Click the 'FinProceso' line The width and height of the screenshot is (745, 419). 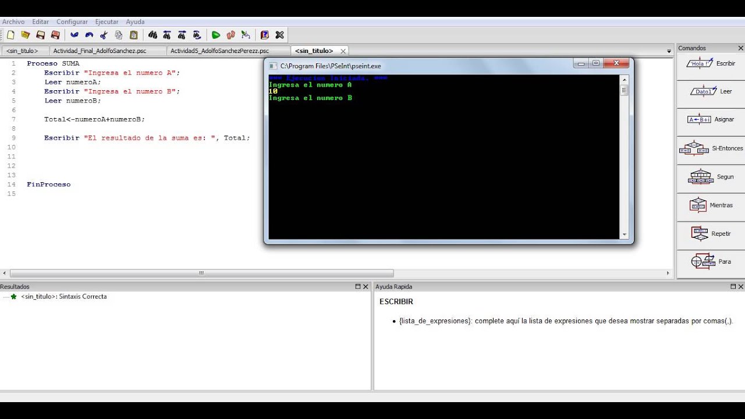click(48, 184)
